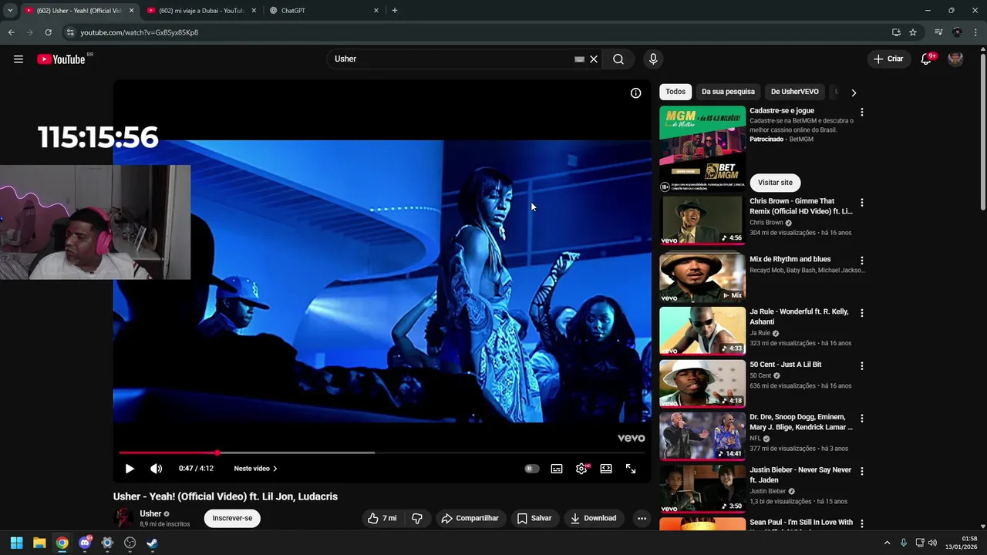This screenshot has height=555, width=987.
Task: Switch to theater mode
Action: (x=606, y=469)
